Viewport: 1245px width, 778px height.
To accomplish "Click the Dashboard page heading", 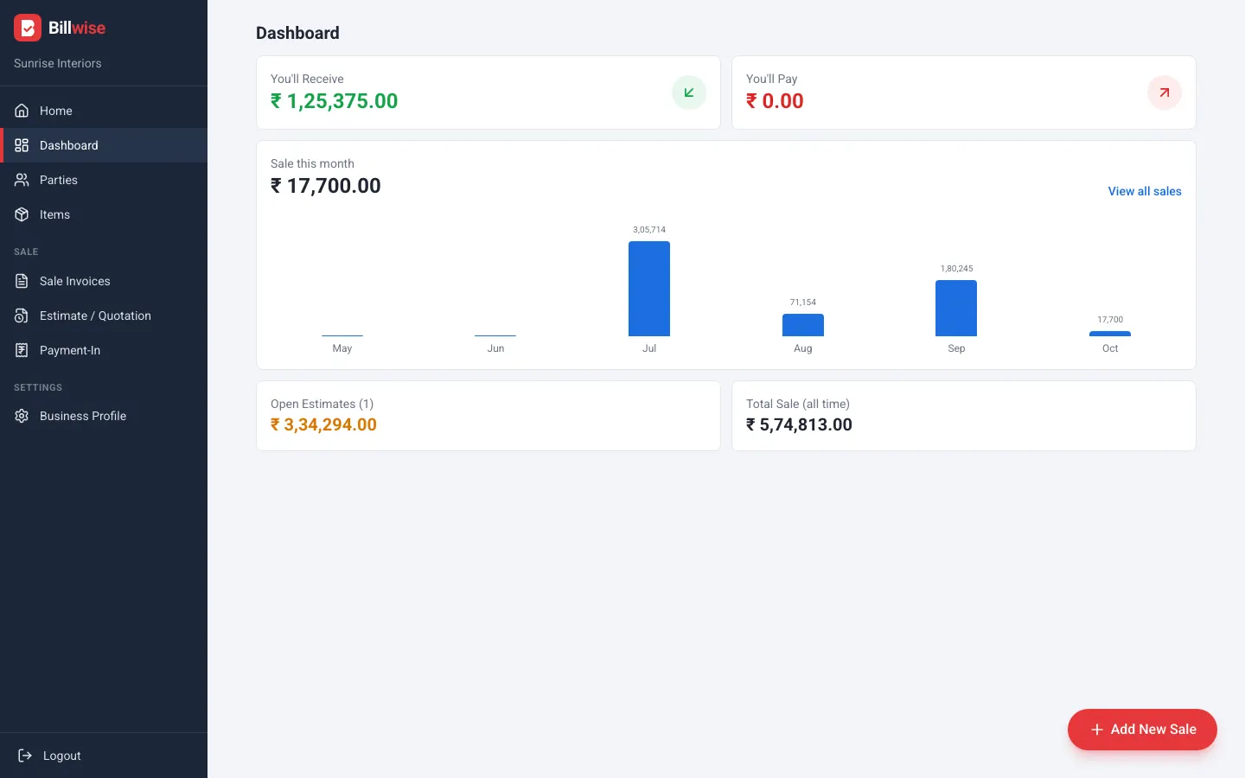I will [x=297, y=33].
